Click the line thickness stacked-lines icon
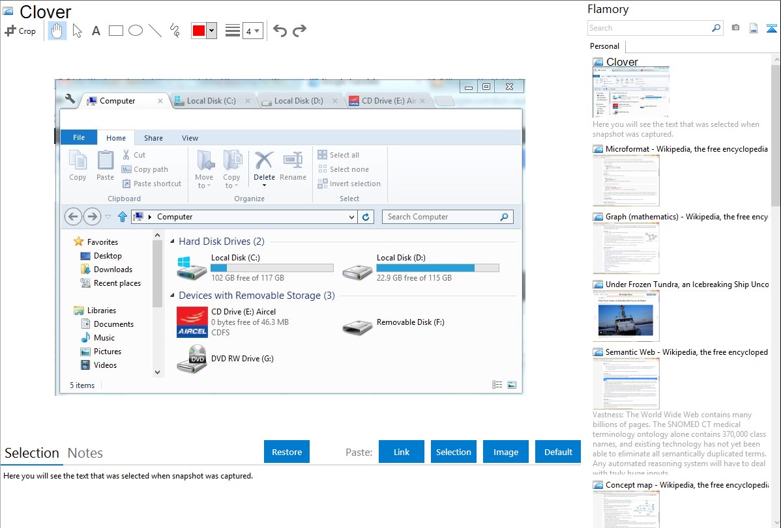 pyautogui.click(x=233, y=31)
